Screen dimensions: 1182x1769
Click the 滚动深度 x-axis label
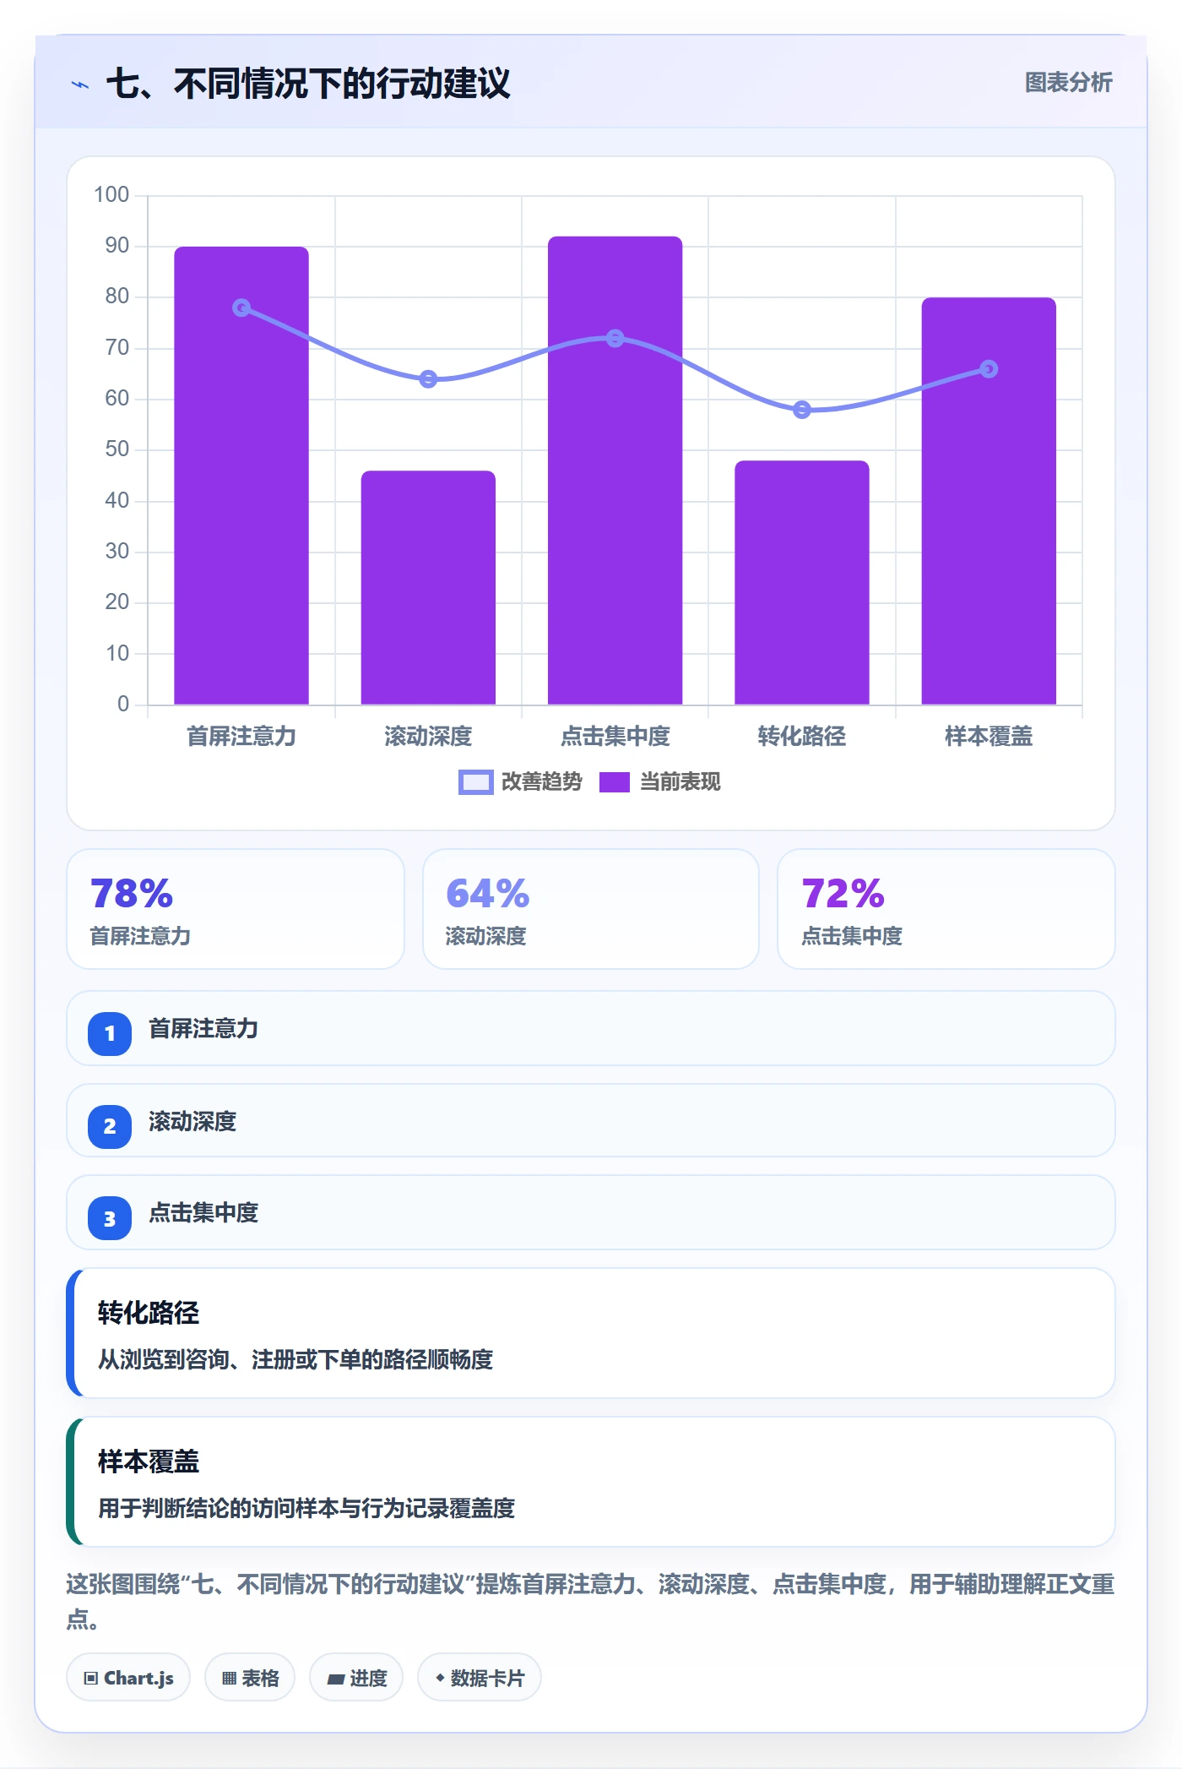pyautogui.click(x=428, y=737)
